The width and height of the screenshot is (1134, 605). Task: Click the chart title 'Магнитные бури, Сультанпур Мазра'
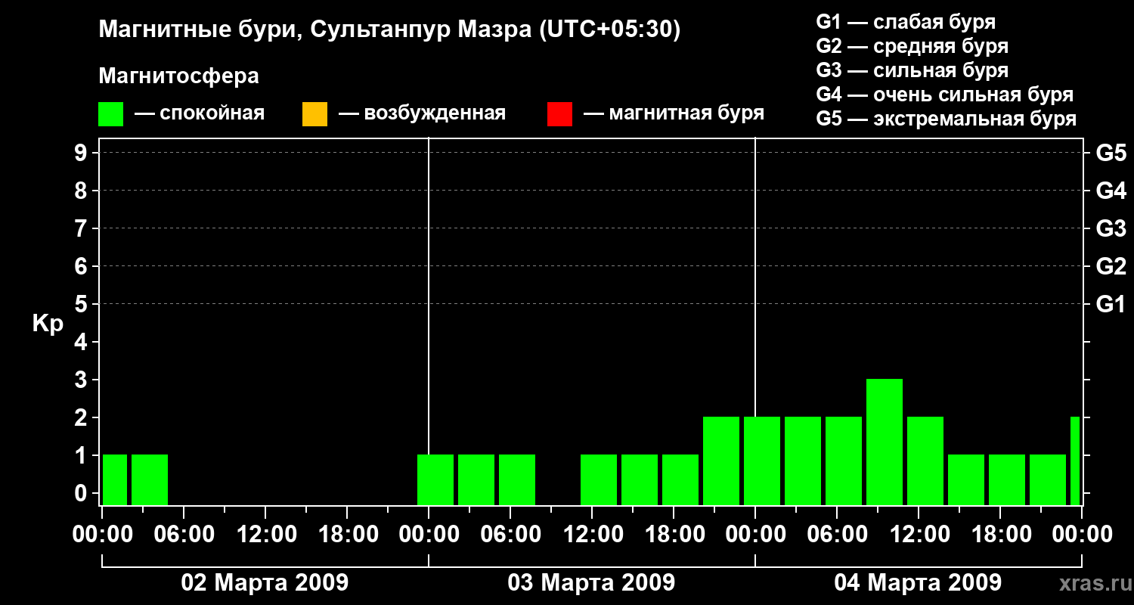(389, 29)
